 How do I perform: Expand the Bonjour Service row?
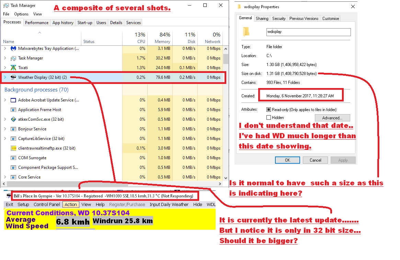coord(5,129)
